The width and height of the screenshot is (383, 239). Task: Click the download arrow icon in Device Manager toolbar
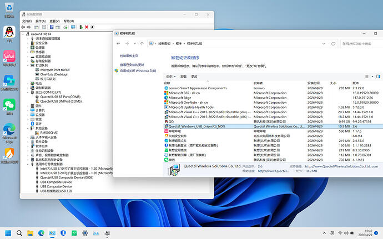92,27
